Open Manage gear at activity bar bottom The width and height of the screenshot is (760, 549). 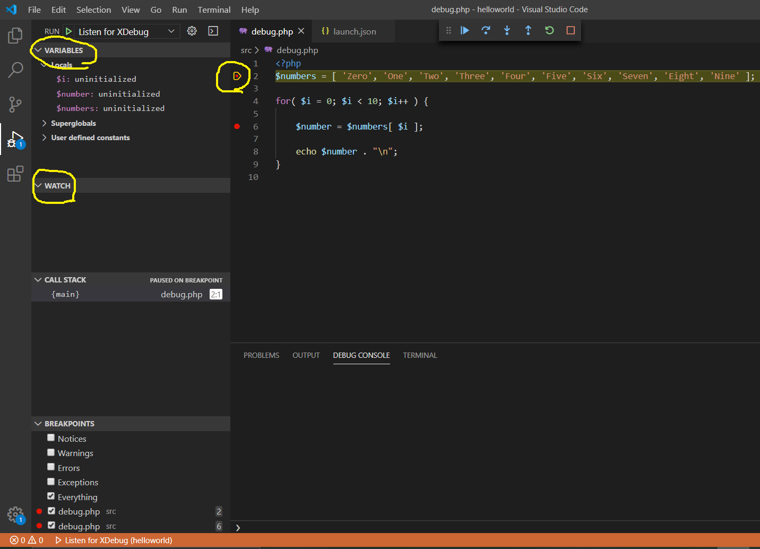tap(15, 514)
